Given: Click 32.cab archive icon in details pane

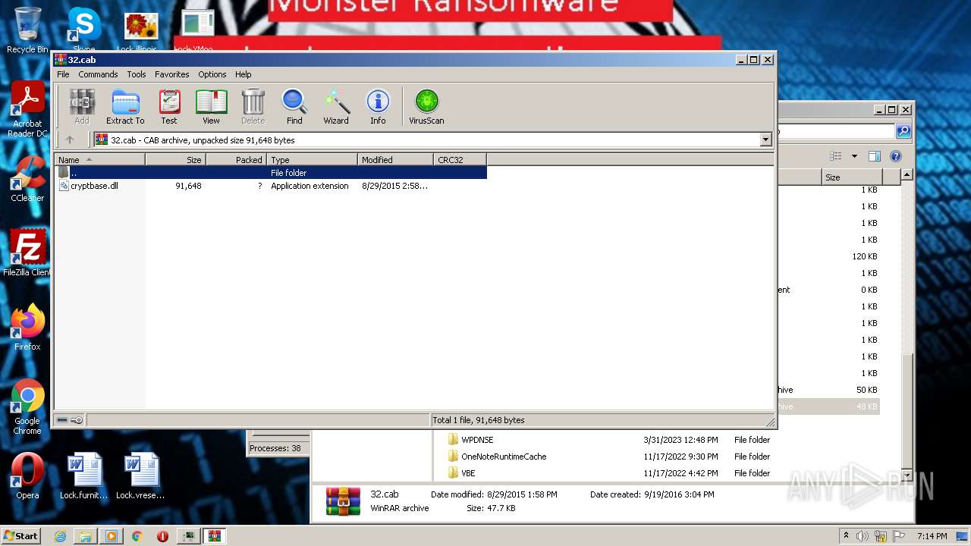Looking at the screenshot, I should pyautogui.click(x=343, y=501).
